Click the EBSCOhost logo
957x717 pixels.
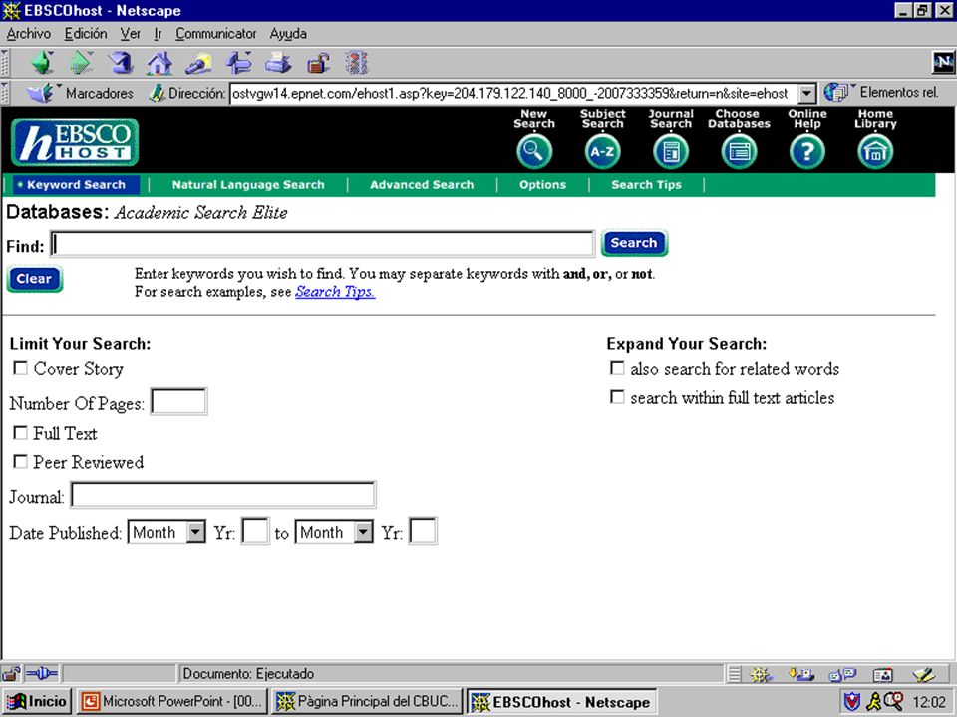(x=75, y=142)
